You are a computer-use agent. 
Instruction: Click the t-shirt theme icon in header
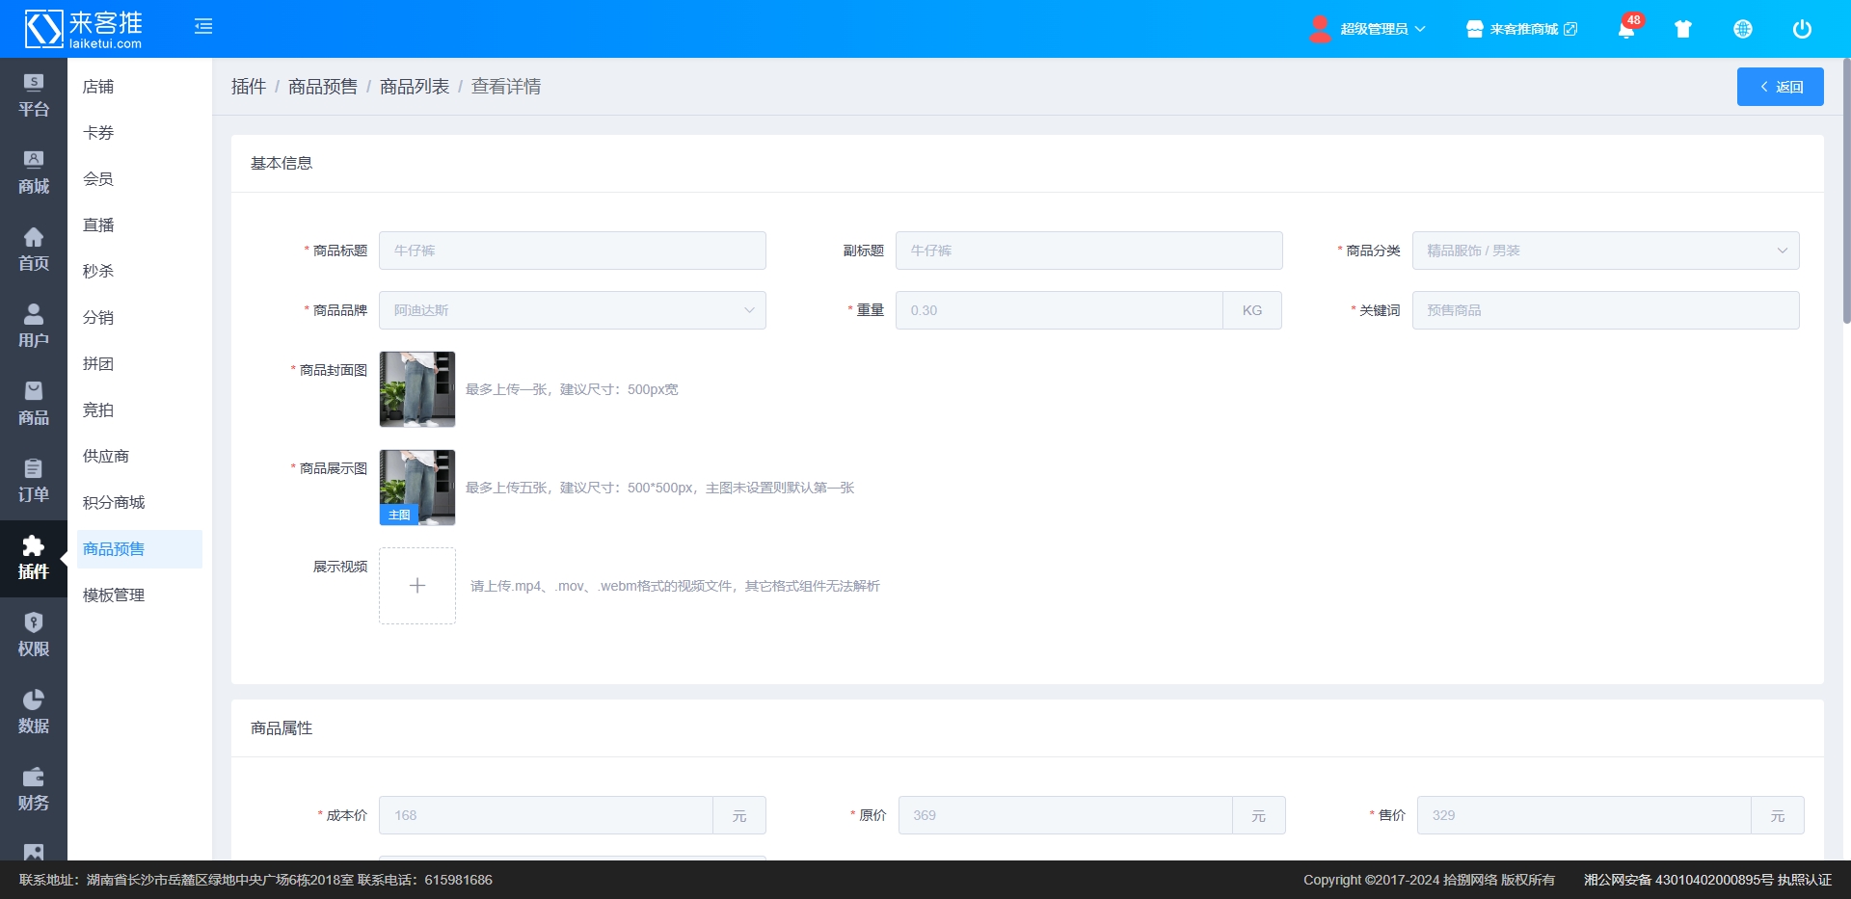pyautogui.click(x=1683, y=29)
